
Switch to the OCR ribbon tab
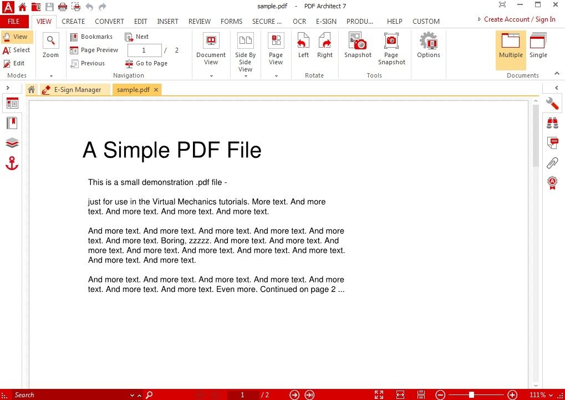pyautogui.click(x=299, y=21)
